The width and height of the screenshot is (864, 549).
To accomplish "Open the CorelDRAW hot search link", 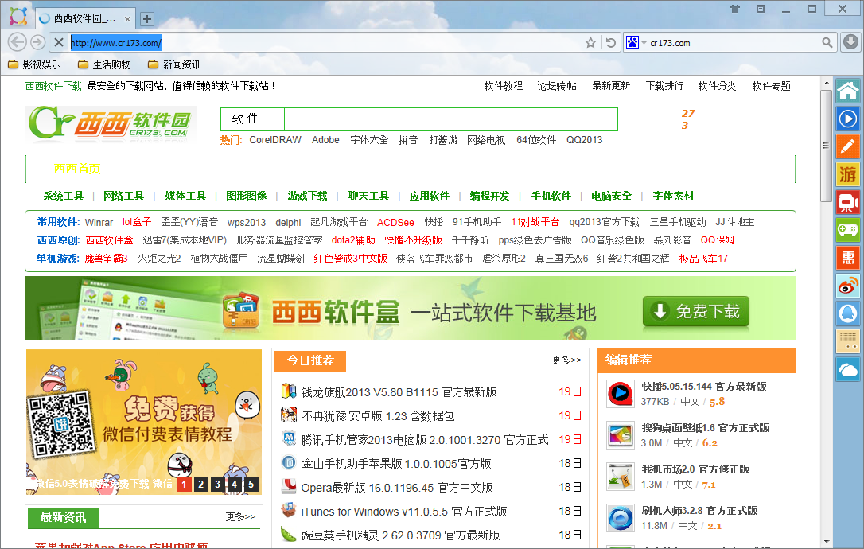I will 275,140.
